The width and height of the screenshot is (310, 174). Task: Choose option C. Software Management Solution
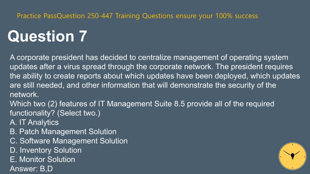(69, 141)
